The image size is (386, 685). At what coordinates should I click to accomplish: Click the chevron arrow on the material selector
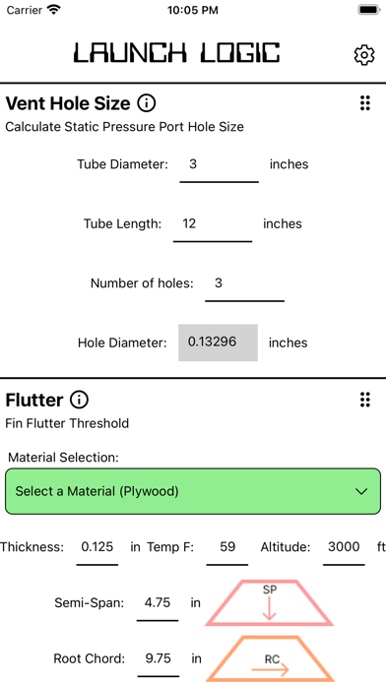click(361, 491)
